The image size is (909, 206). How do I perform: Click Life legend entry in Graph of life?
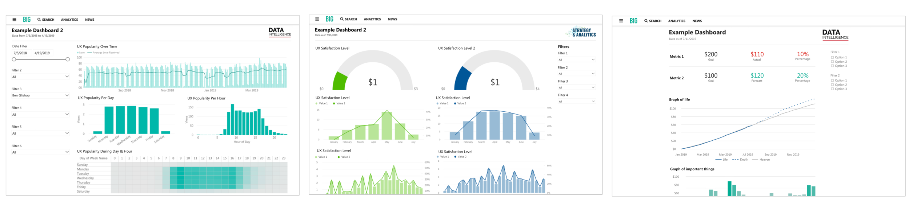[x=721, y=160]
